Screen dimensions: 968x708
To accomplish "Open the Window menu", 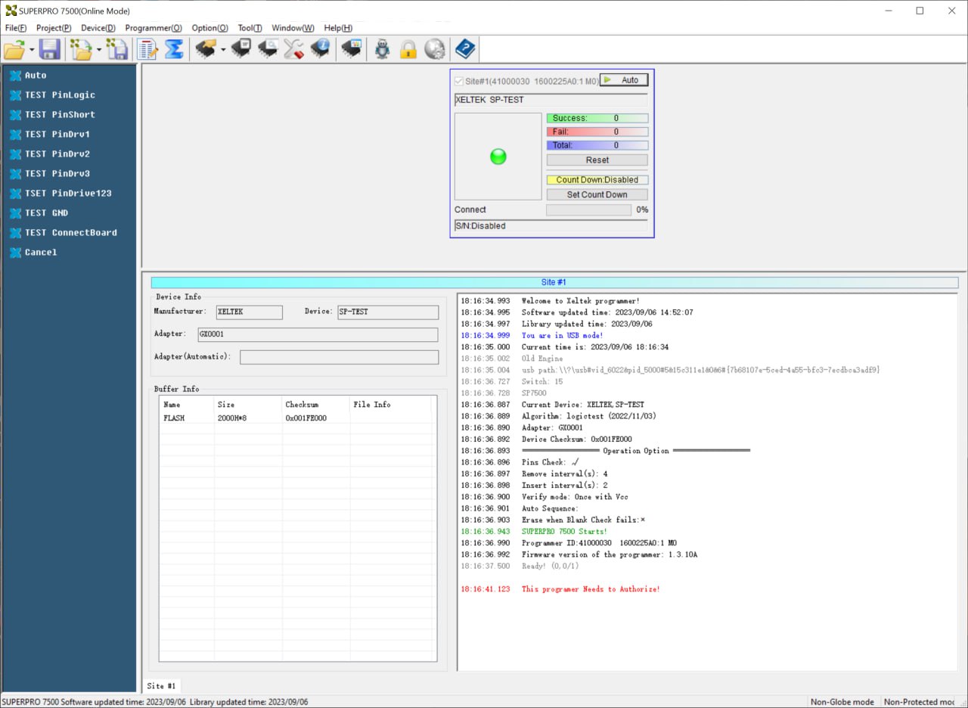I will coord(293,28).
